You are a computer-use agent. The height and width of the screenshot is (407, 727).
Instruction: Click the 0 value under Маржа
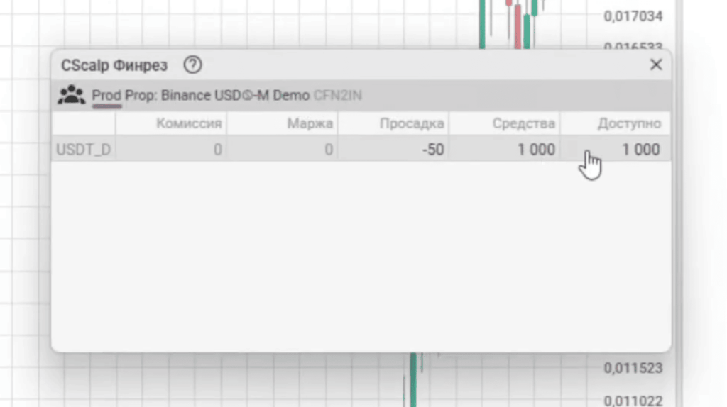coord(328,150)
